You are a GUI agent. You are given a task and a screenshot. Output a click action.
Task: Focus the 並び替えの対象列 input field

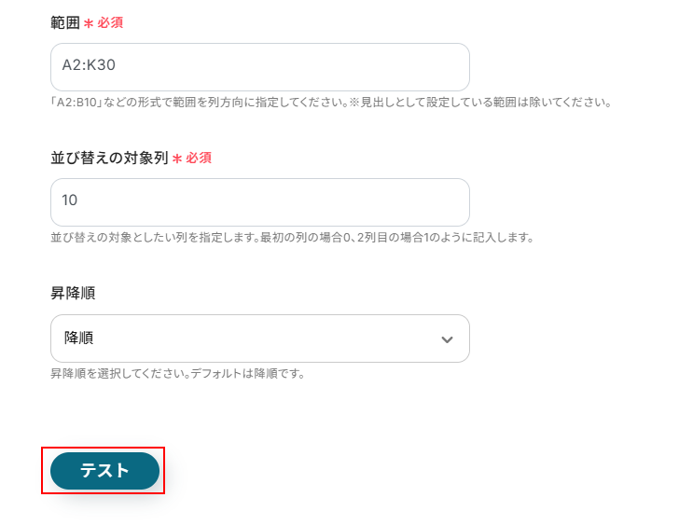259,202
